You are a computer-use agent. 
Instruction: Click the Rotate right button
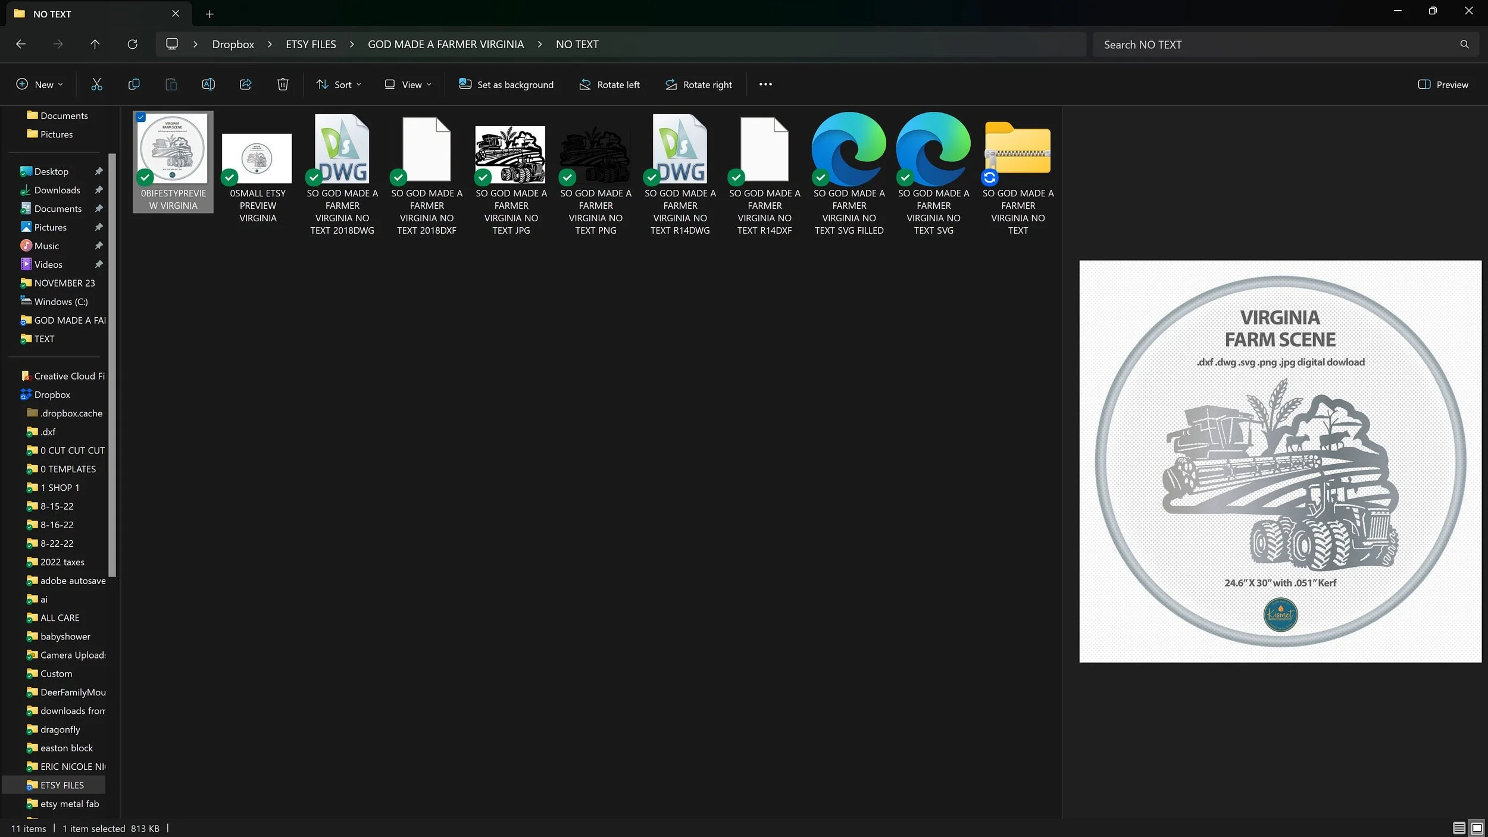699,84
